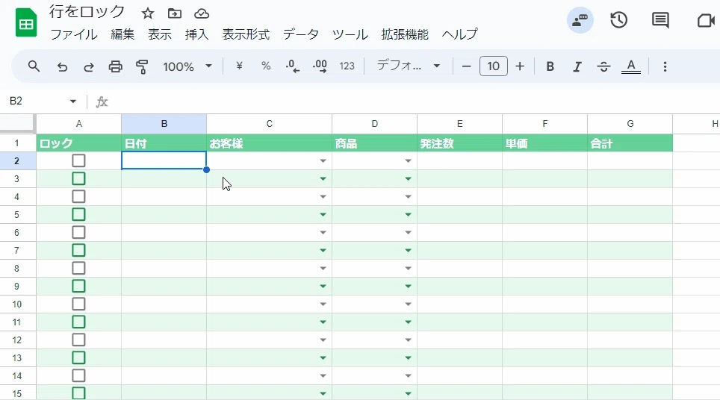720x400 pixels.
Task: Open the 拡張機能 menu
Action: coord(405,34)
